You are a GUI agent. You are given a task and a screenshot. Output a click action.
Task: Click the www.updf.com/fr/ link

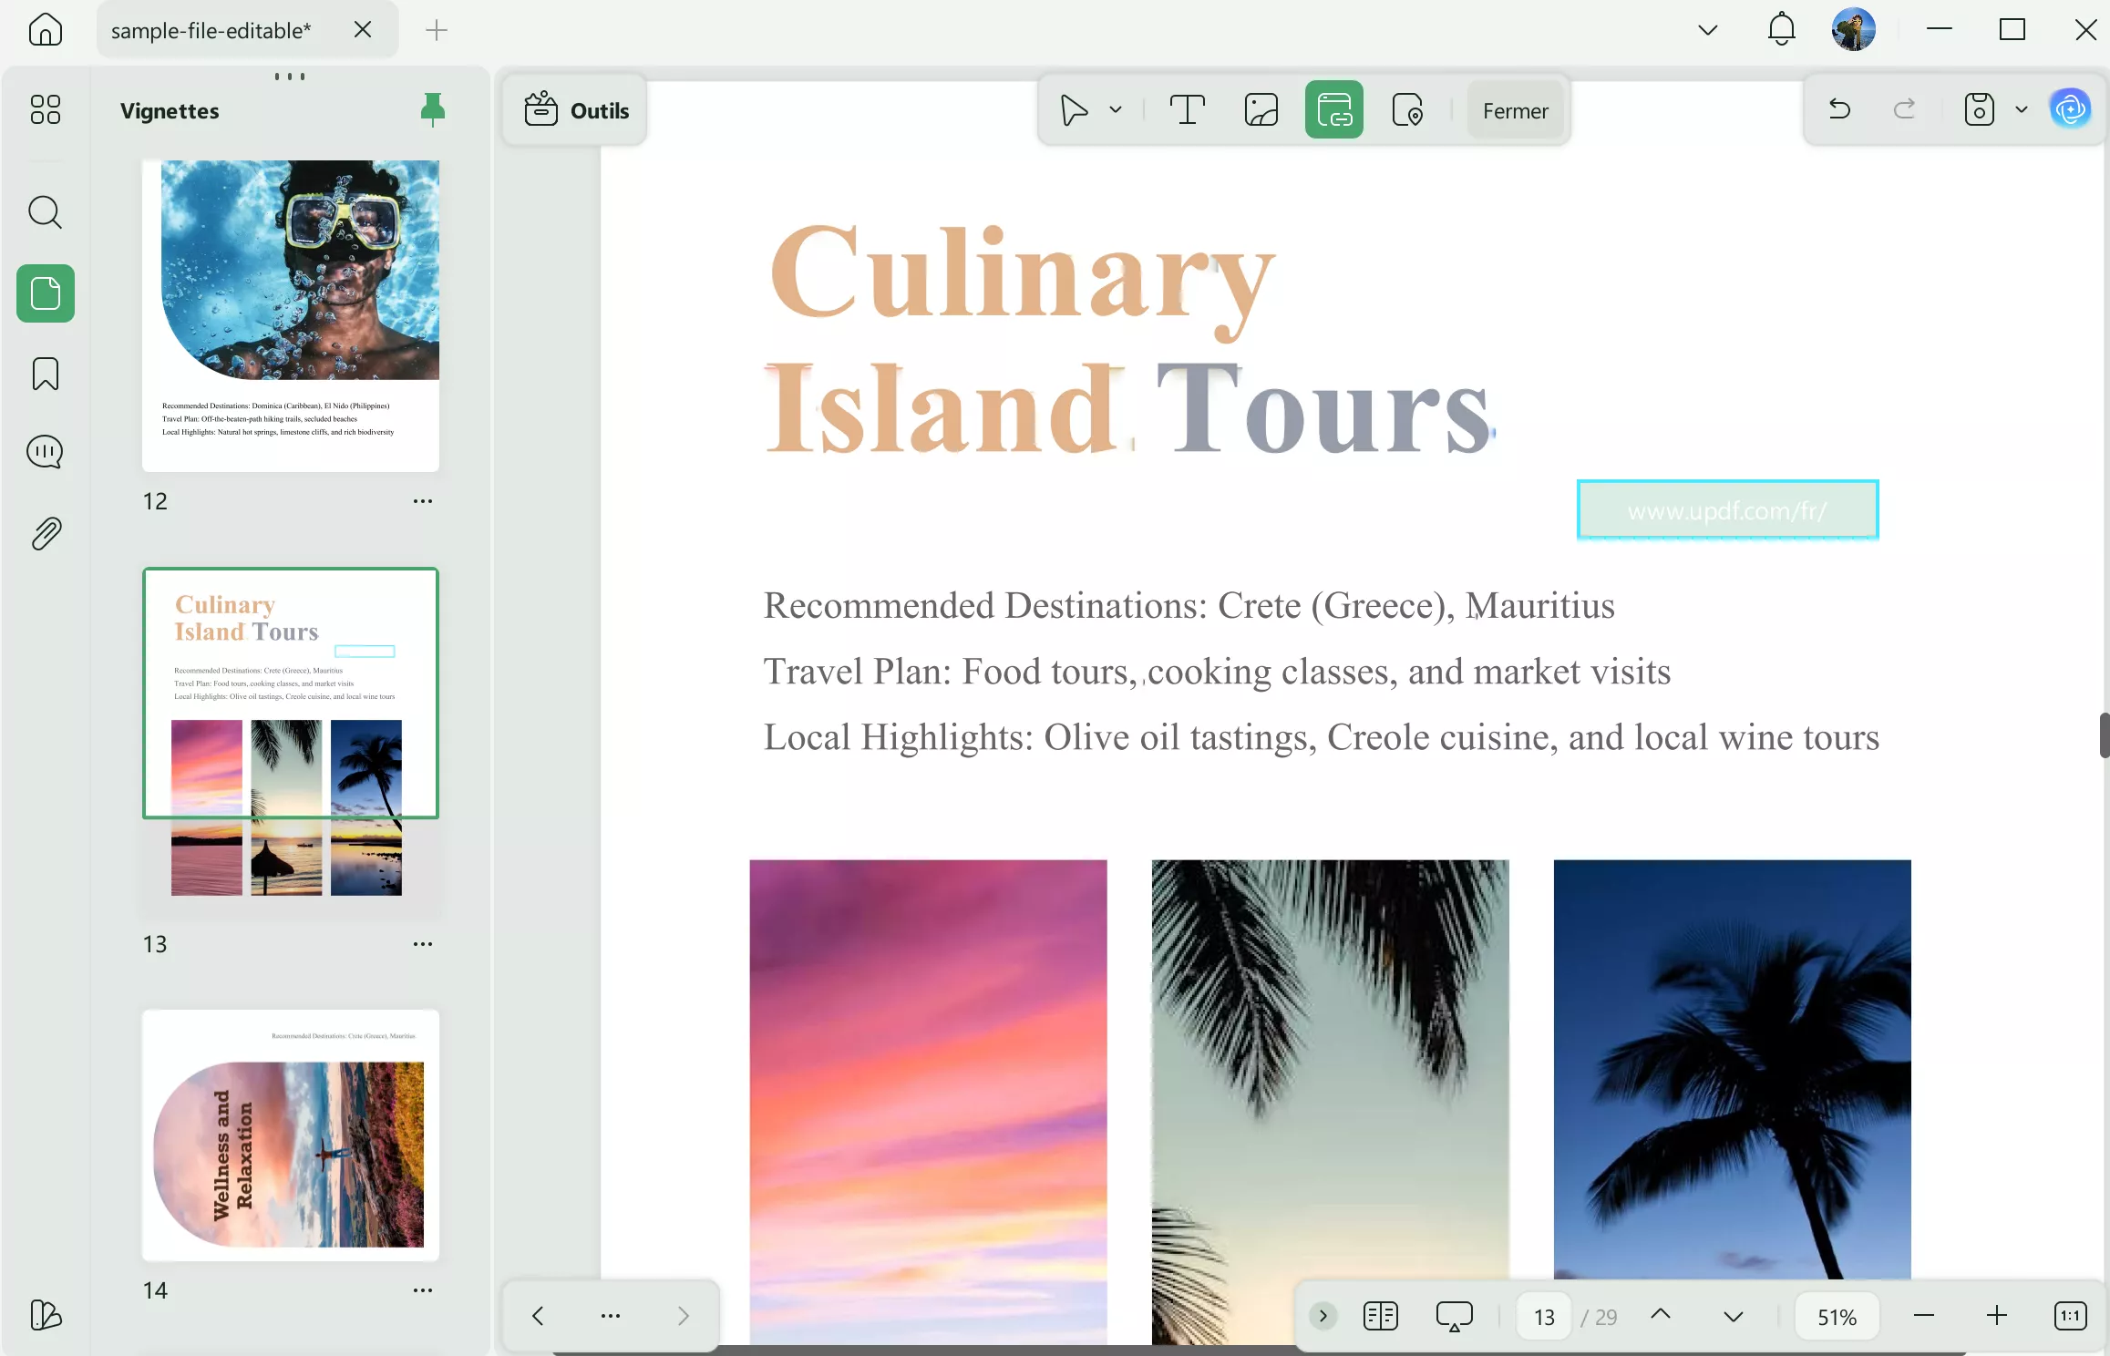[x=1727, y=510]
